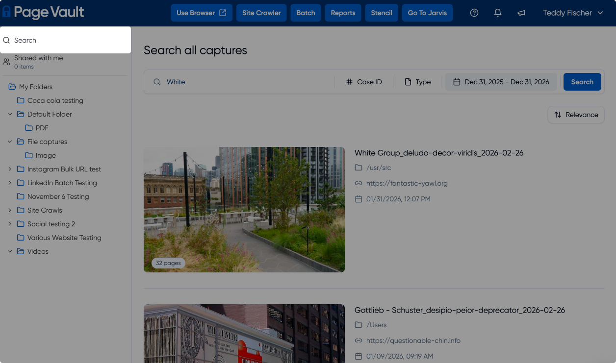Click the Case ID filter field
Image resolution: width=616 pixels, height=363 pixels.
click(x=363, y=82)
